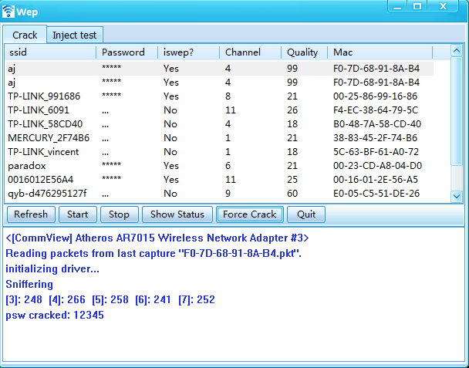This screenshot has height=368, width=469.
Task: Click the Start button
Action: pos(77,214)
